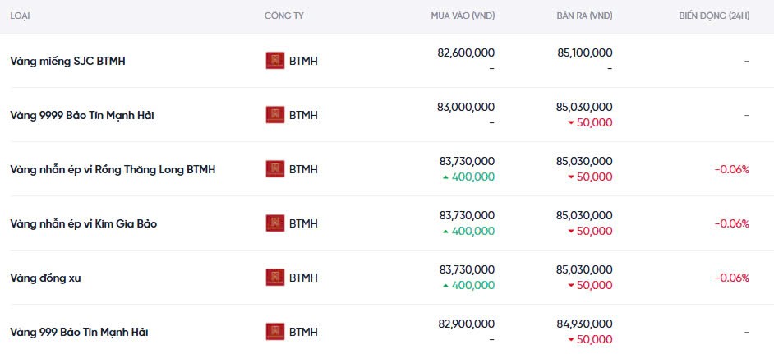Click BTMH logo in Rồng Thăng Long row
Screen dimensions: 774x354
(275, 169)
